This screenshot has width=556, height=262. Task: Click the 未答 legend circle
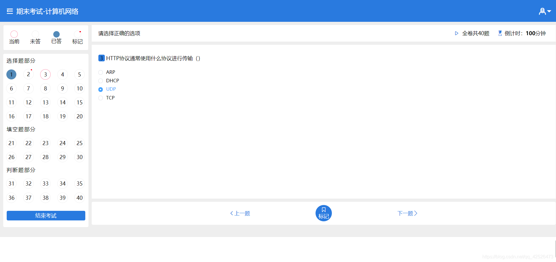click(x=35, y=34)
